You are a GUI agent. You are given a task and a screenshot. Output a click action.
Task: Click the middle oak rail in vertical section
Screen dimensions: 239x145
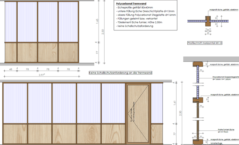pos(198,100)
